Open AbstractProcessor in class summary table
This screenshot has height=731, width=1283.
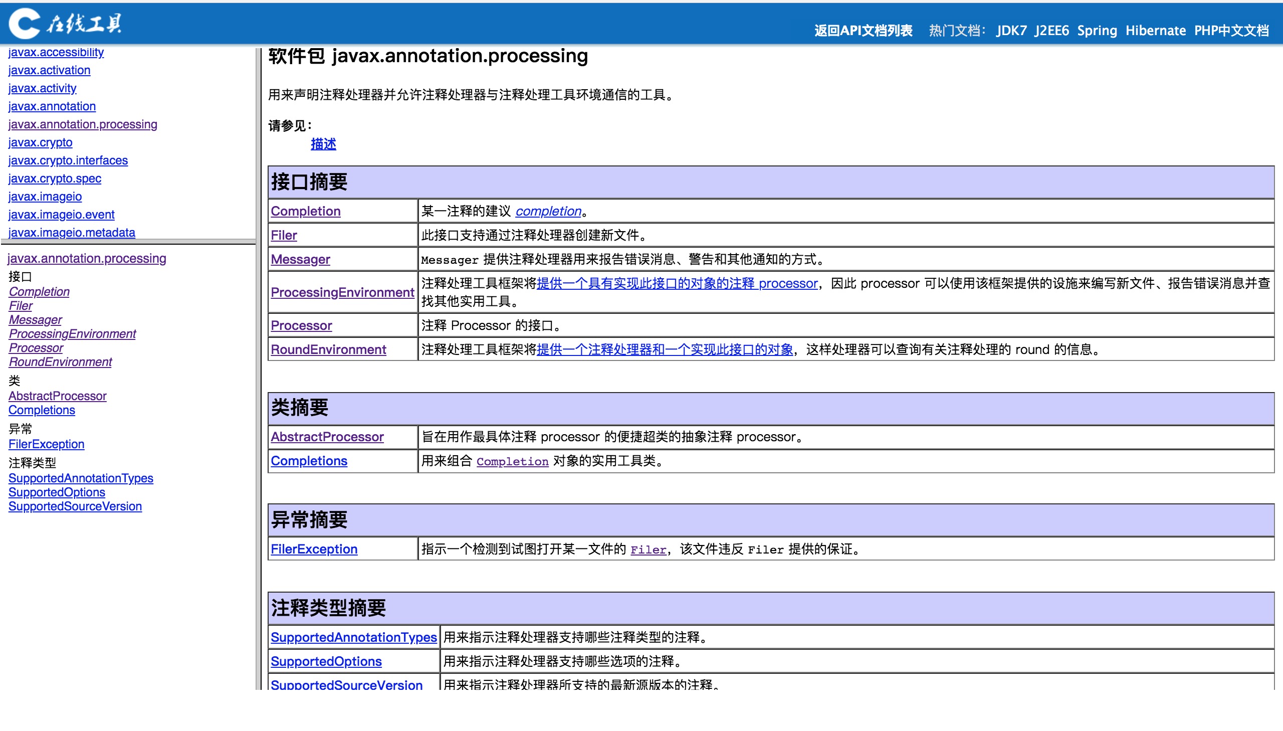327,437
